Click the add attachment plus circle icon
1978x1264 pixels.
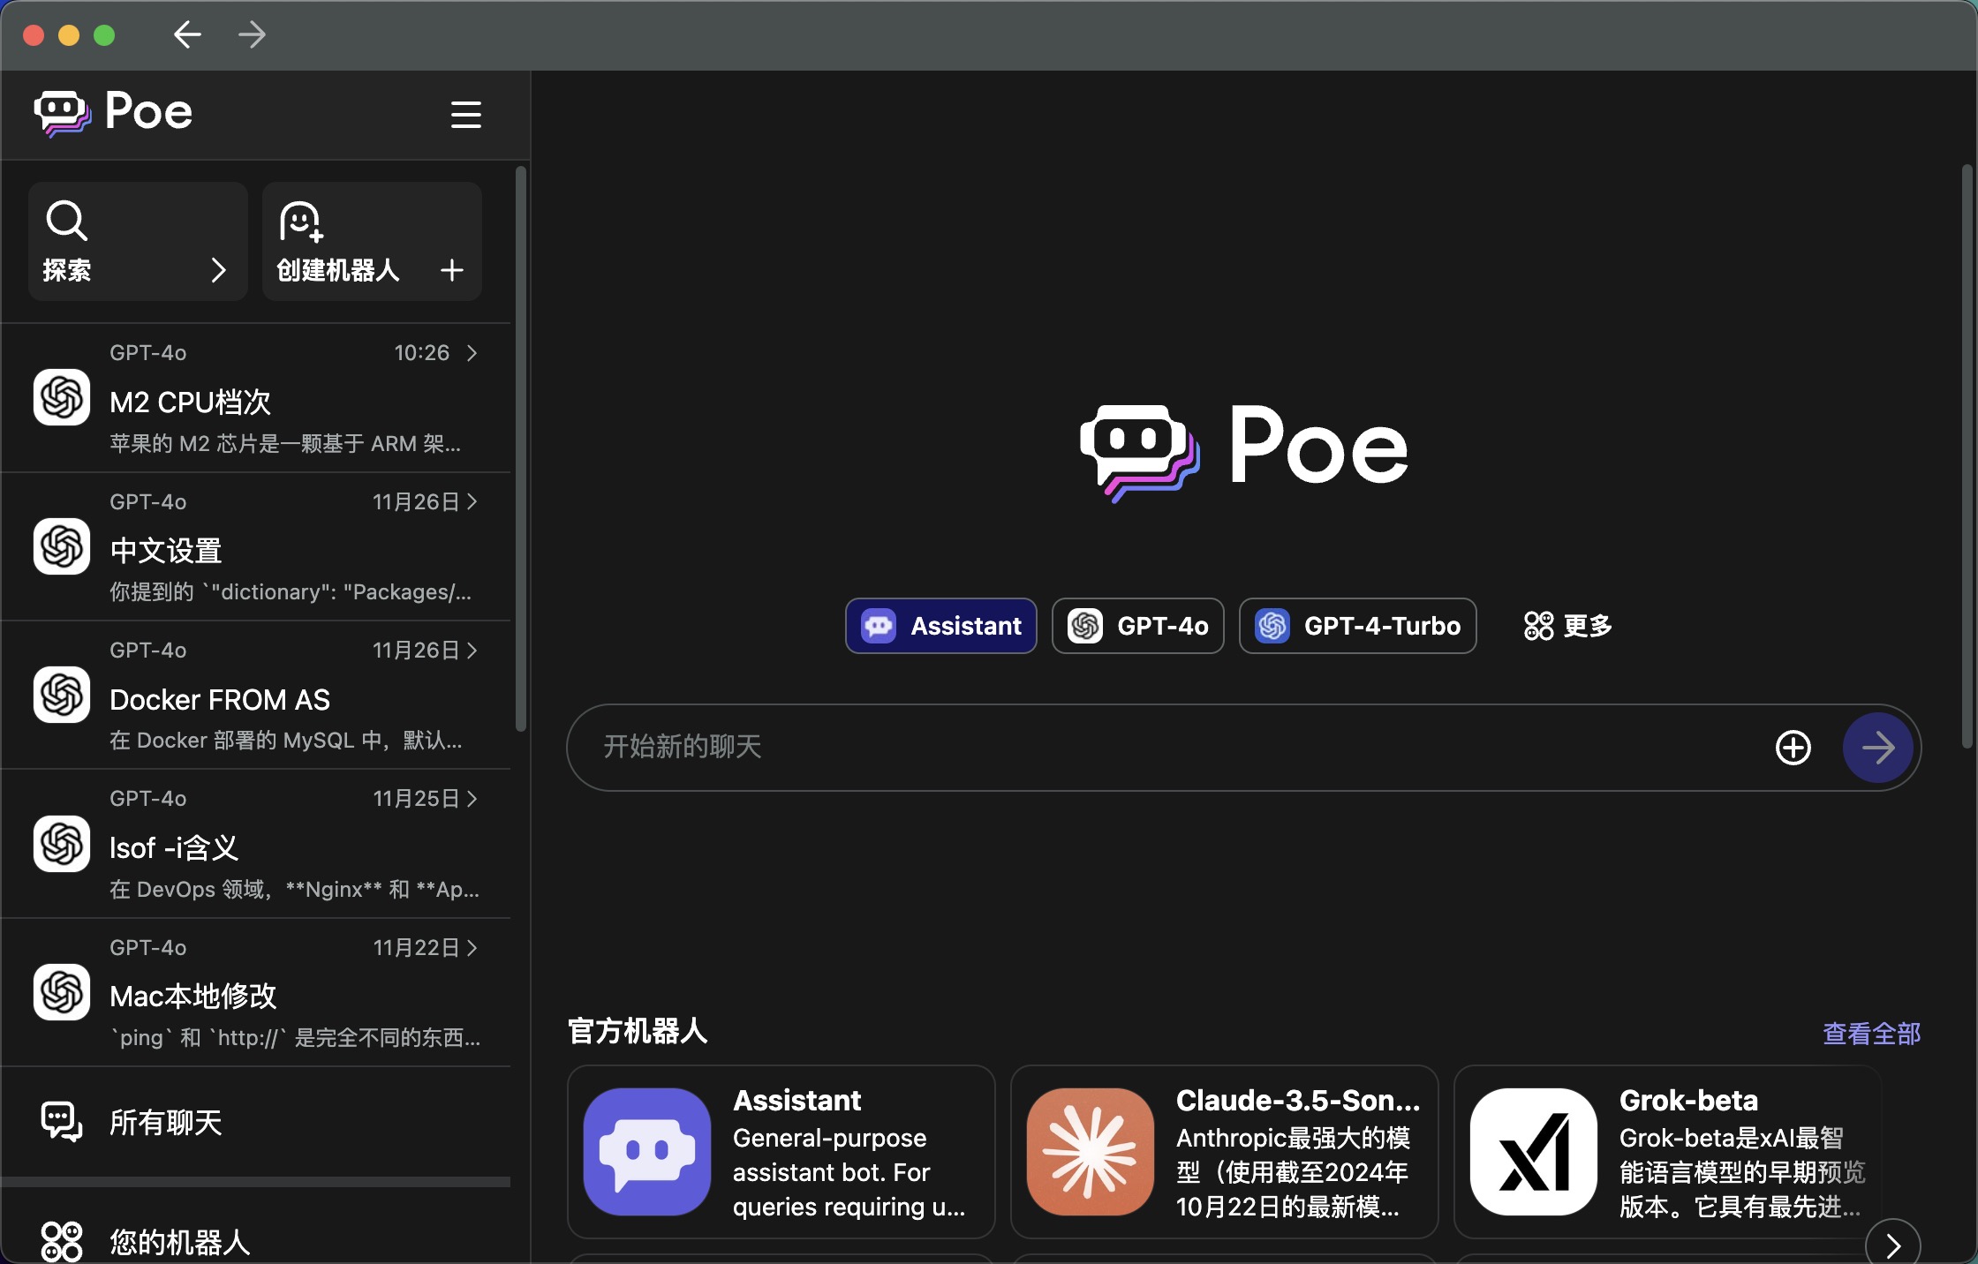(1793, 748)
